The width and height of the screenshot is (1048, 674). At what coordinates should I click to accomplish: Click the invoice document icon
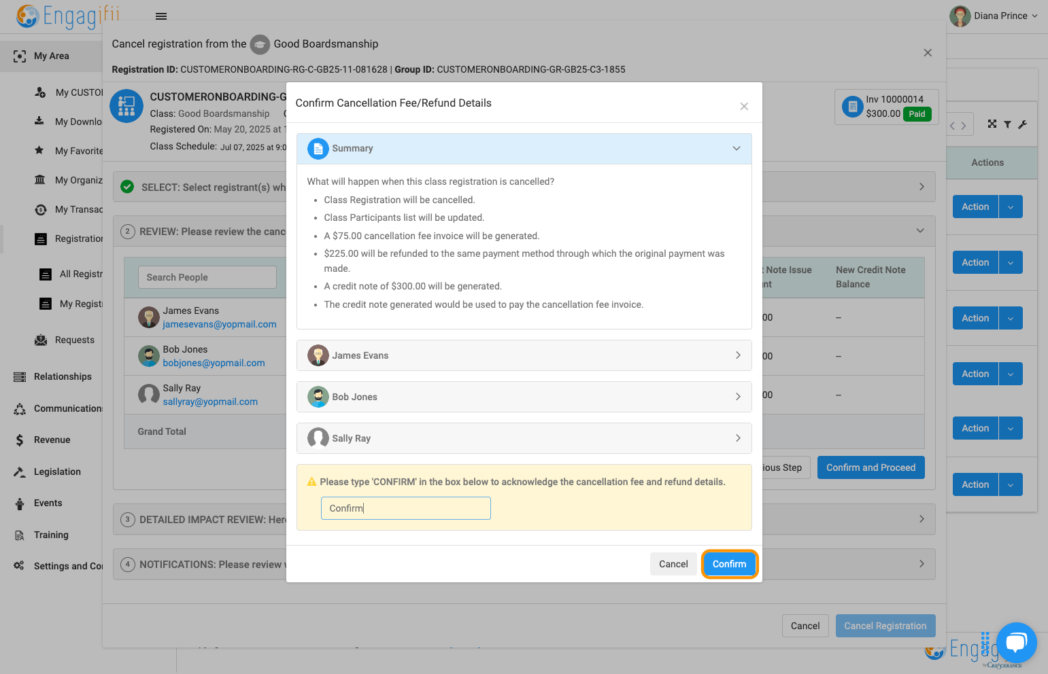pyautogui.click(x=853, y=107)
